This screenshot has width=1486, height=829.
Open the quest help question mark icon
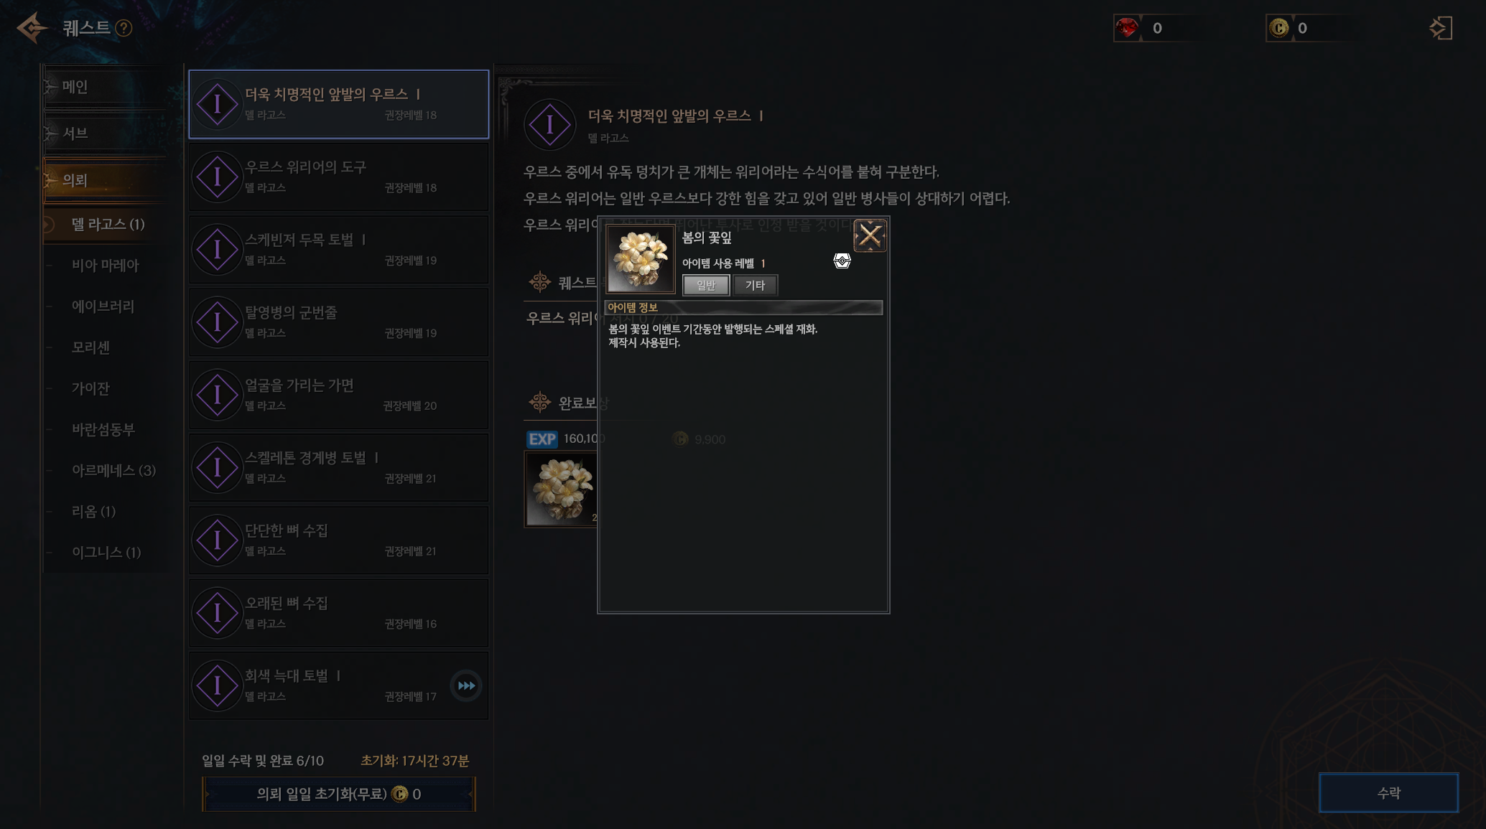click(x=124, y=28)
